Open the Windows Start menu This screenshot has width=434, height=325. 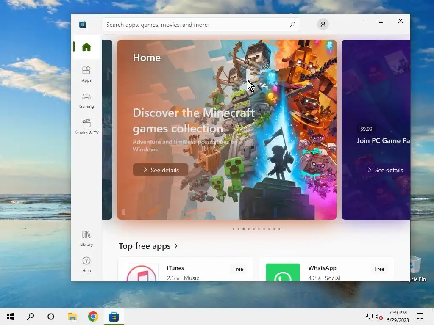(x=10, y=317)
